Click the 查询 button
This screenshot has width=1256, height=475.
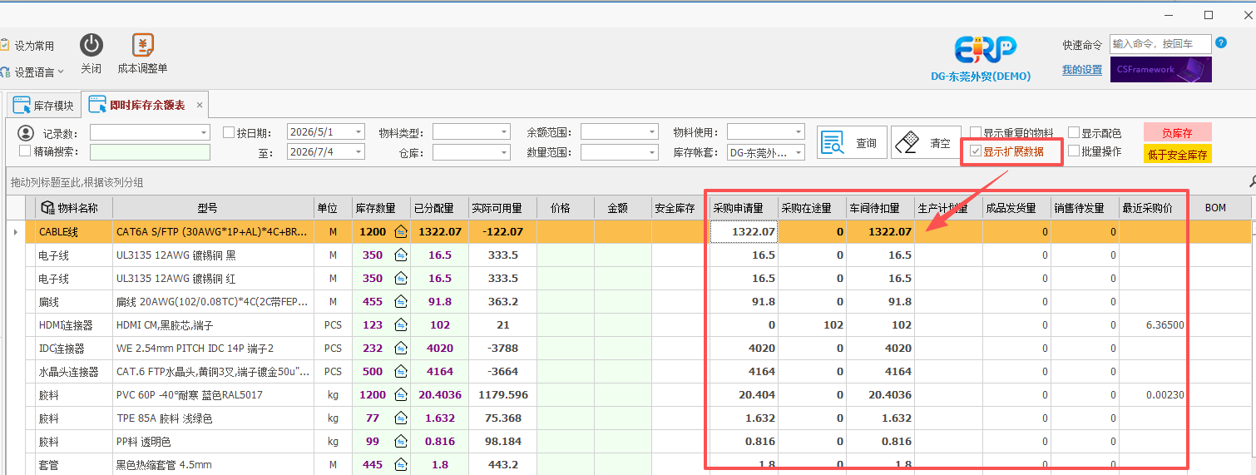click(851, 143)
